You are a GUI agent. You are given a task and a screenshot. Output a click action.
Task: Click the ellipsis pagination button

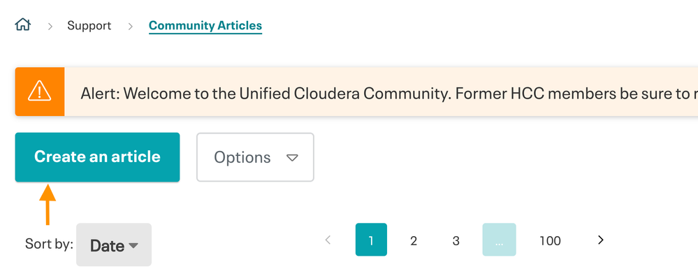pyautogui.click(x=499, y=240)
